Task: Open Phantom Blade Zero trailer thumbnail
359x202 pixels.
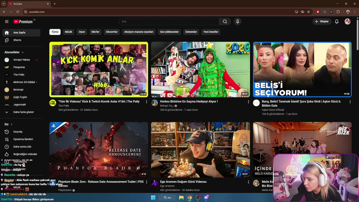Action: coord(99,150)
